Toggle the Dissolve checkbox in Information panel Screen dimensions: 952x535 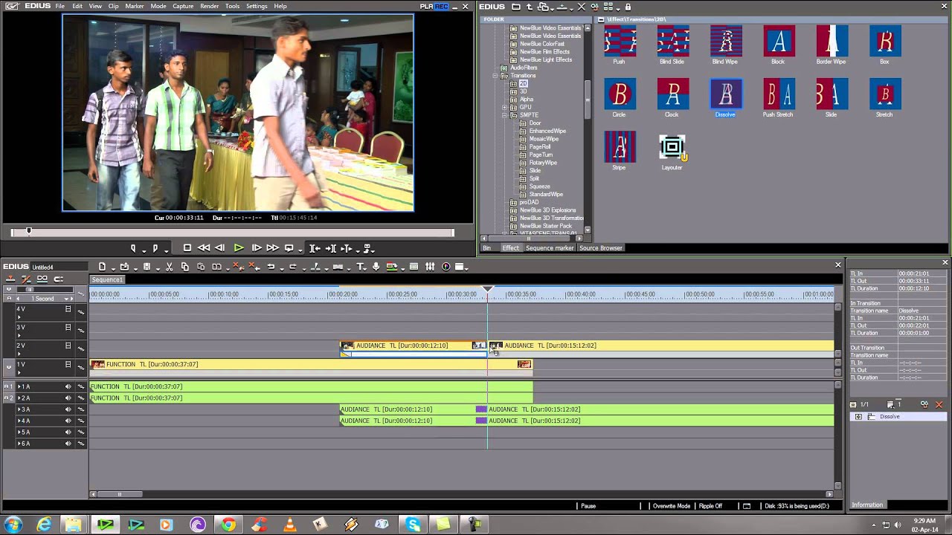(x=859, y=417)
